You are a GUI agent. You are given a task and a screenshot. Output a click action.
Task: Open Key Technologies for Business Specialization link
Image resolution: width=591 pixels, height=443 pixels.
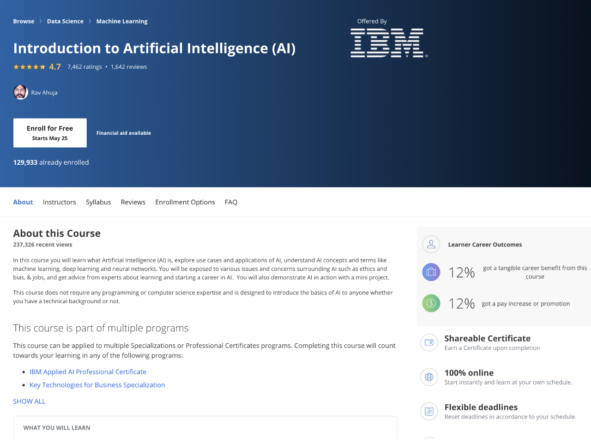tap(97, 385)
